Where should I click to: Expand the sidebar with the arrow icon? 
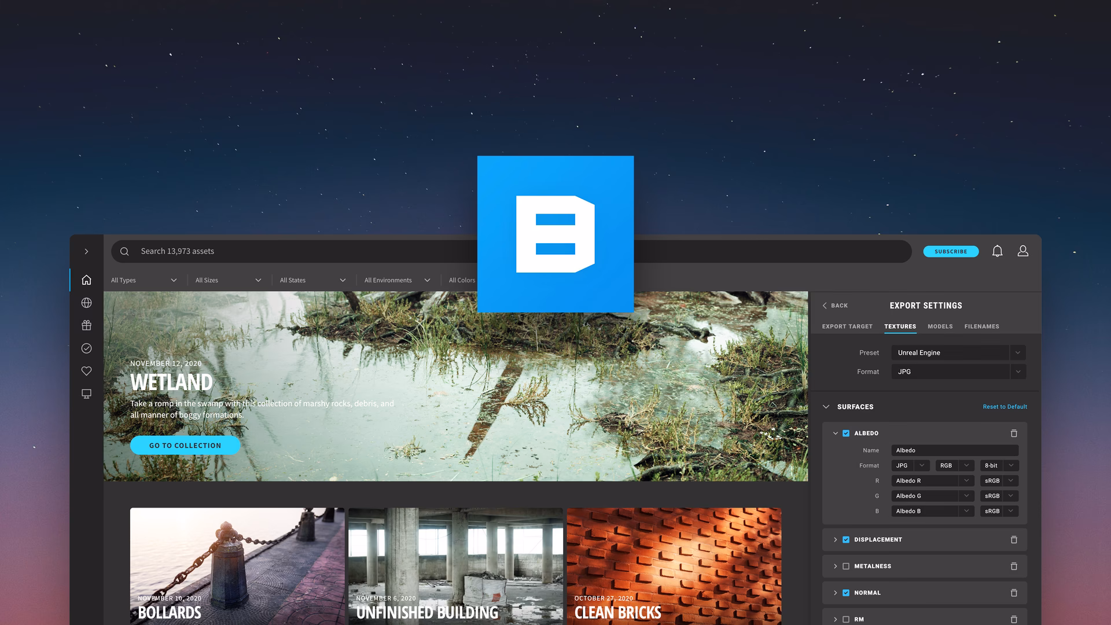point(86,251)
